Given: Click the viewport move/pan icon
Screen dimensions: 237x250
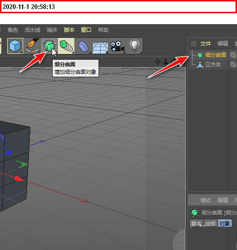Looking at the screenshot, I should [158, 62].
